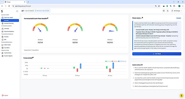Click info icon beside Forecasted Cash Flow Health
Viewport: 185px width, 99px height.
pos(48,18)
